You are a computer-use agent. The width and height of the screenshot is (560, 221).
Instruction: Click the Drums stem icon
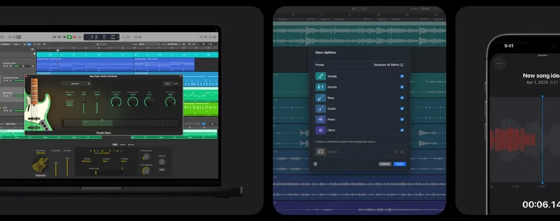pos(320,87)
